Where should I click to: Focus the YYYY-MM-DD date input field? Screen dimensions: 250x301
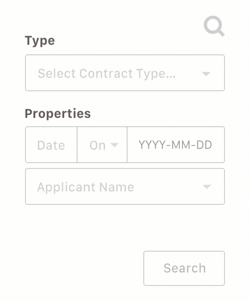(x=176, y=145)
